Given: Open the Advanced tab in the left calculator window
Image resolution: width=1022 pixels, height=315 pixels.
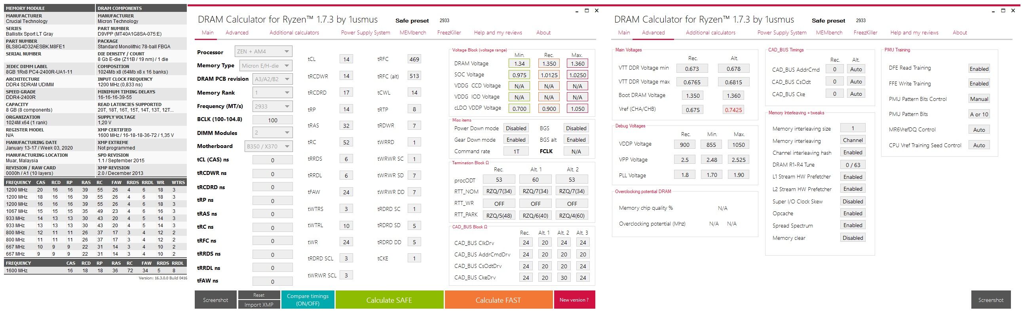Looking at the screenshot, I should pyautogui.click(x=237, y=32).
